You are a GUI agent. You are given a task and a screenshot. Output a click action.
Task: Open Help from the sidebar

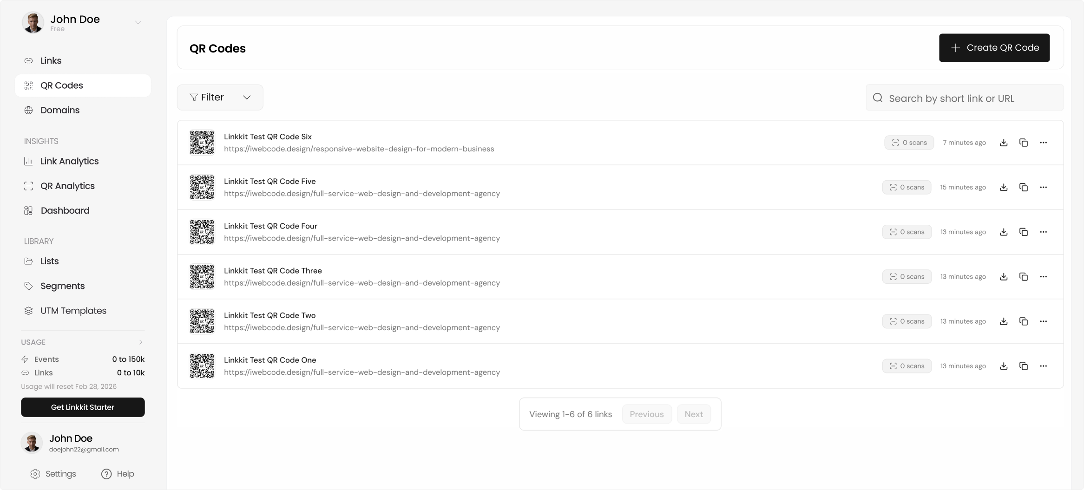click(x=118, y=474)
